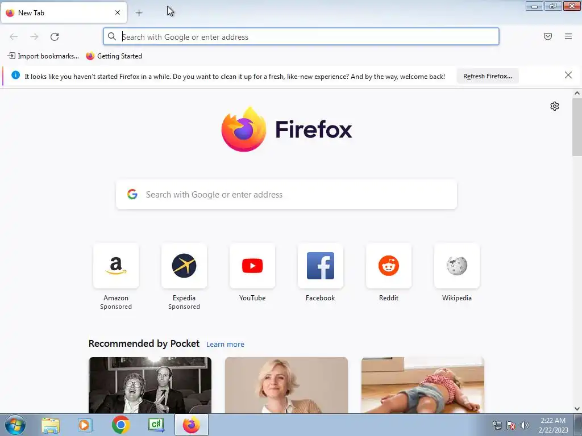Click Learn more link beside Pocket
This screenshot has width=582, height=436.
(x=225, y=345)
